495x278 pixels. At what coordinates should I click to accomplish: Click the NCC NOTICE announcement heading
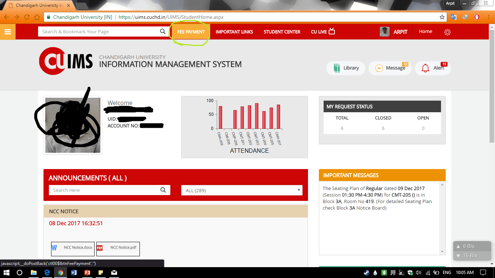tap(64, 211)
